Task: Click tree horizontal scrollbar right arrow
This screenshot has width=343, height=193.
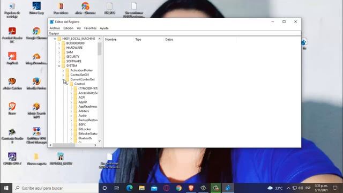Action: coord(95,145)
